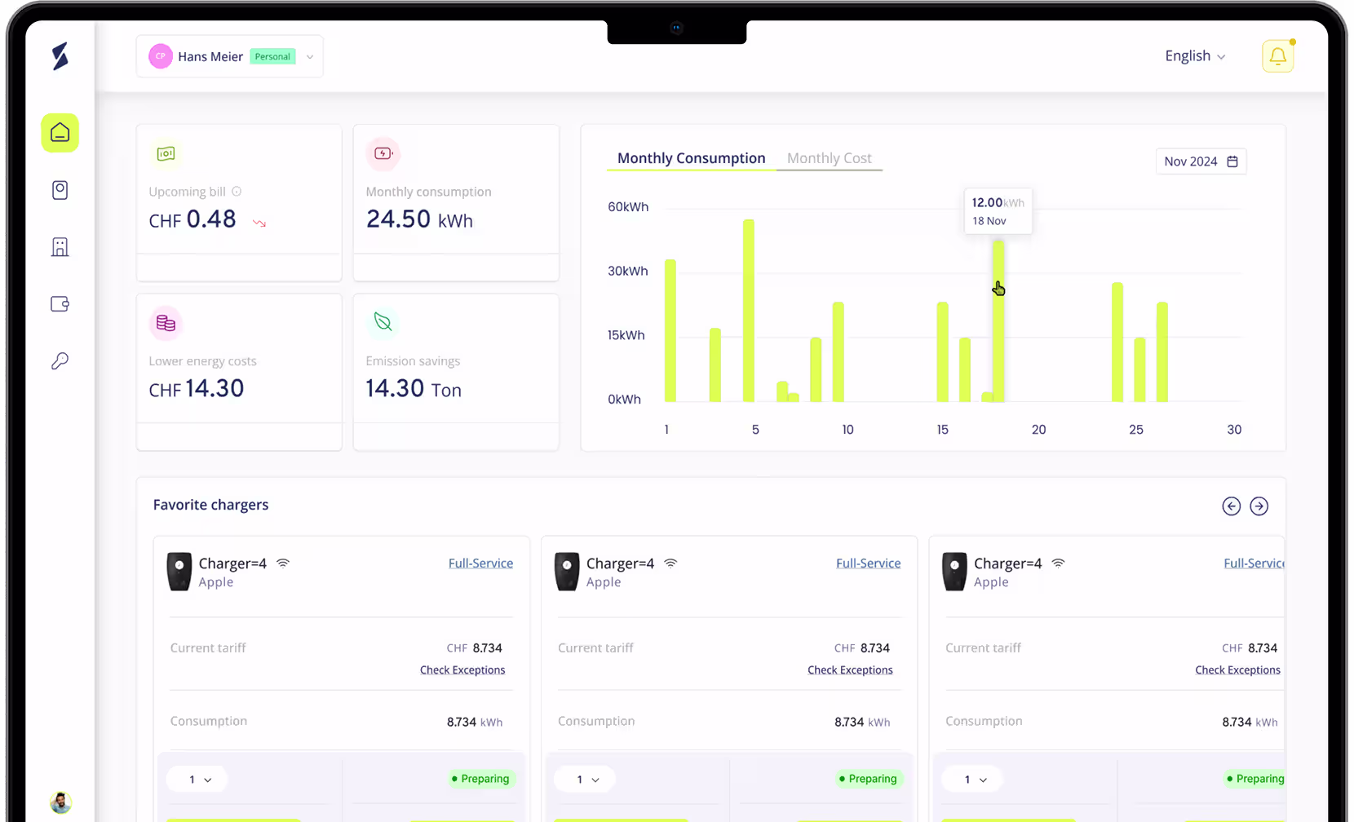Click Check Exceptions on third charger card
1354x822 pixels.
pos(1237,670)
